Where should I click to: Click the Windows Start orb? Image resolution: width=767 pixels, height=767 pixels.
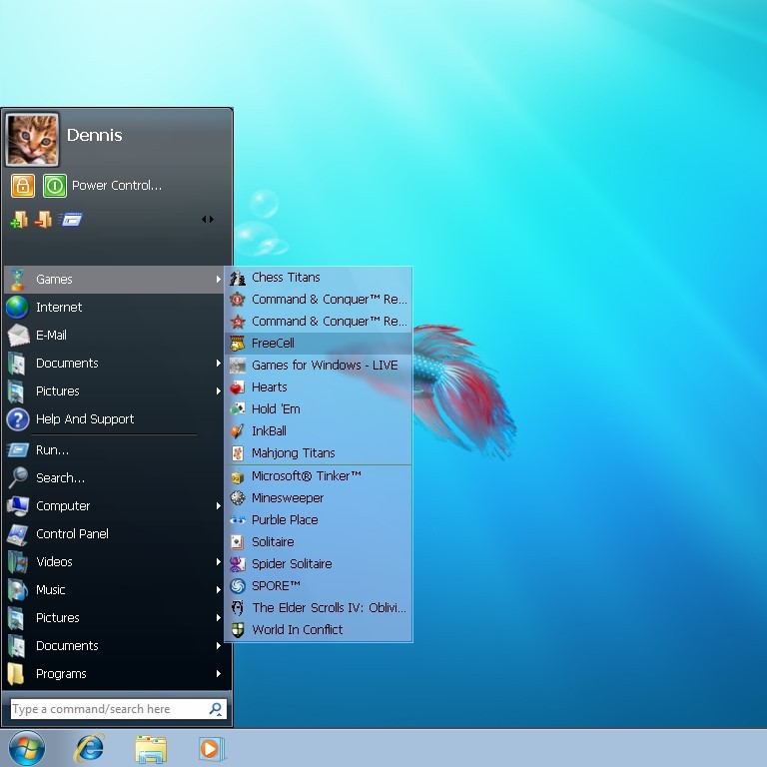(x=27, y=747)
